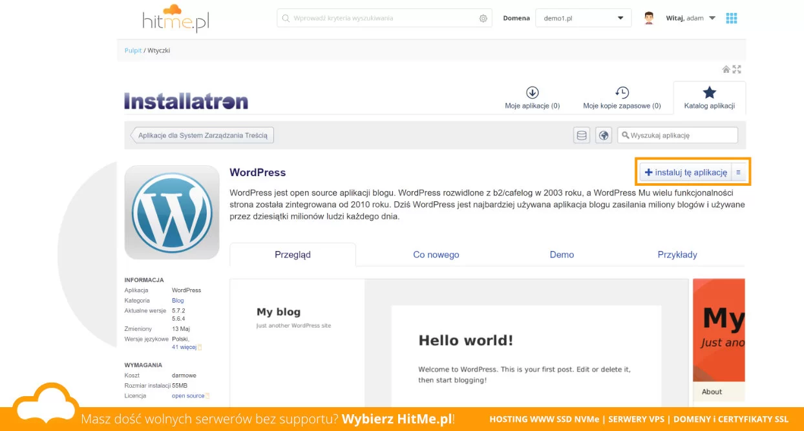This screenshot has height=431, width=804.
Task: Open the Blog category link
Action: point(178,301)
